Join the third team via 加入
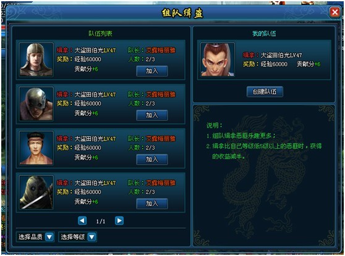 152,159
